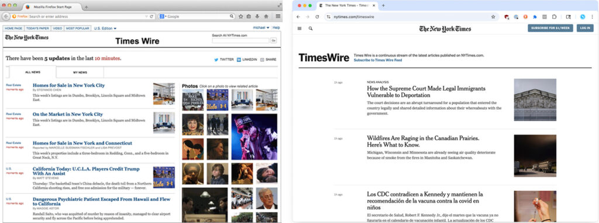Image resolution: width=599 pixels, height=223 pixels.
Task: Open On the Market in New York City article
Action: click(68, 114)
